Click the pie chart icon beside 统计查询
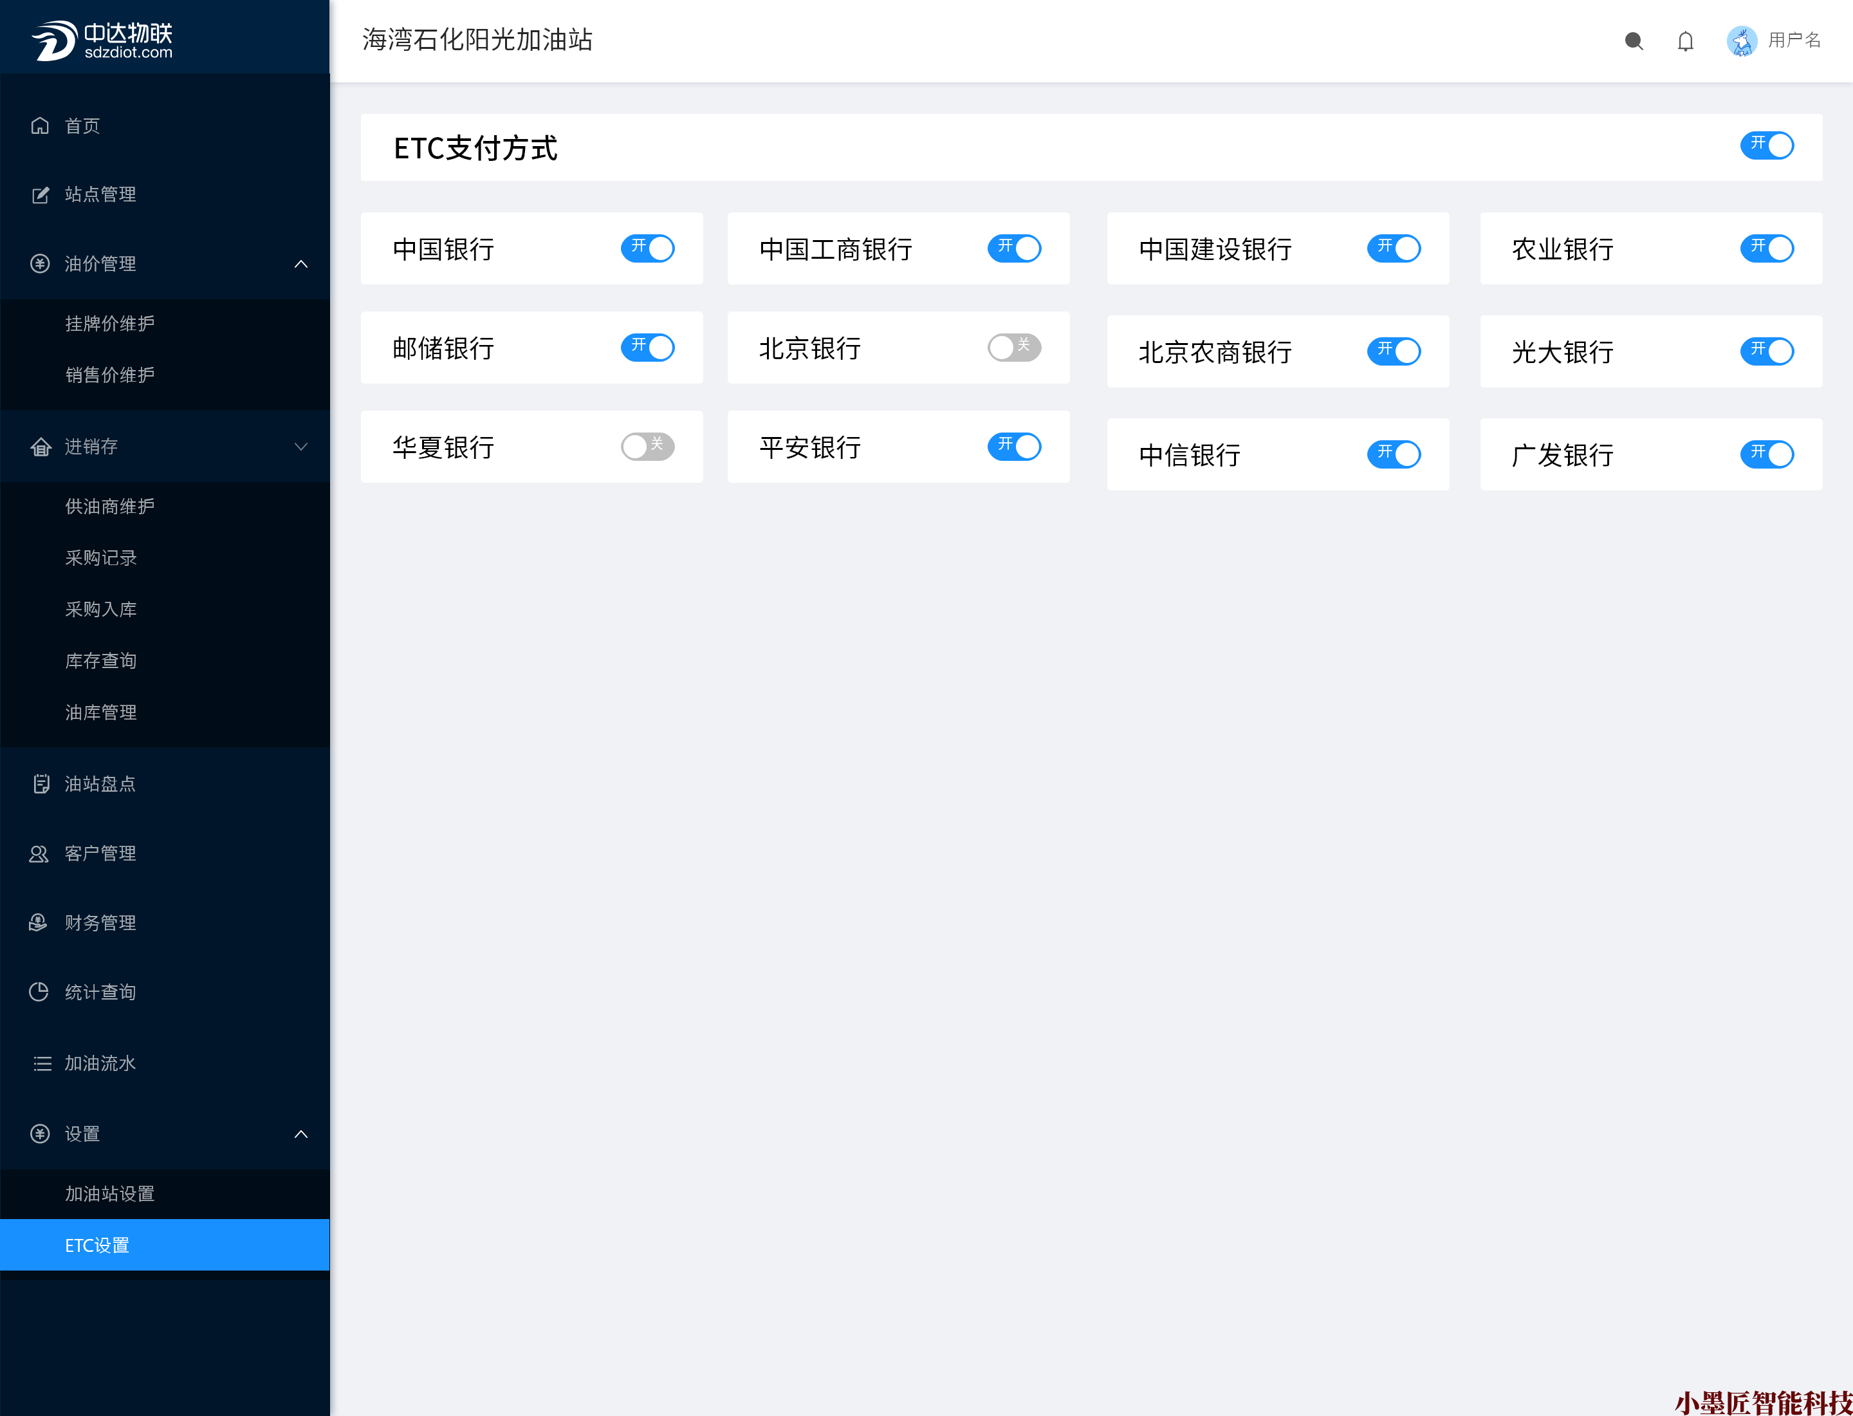 click(40, 992)
